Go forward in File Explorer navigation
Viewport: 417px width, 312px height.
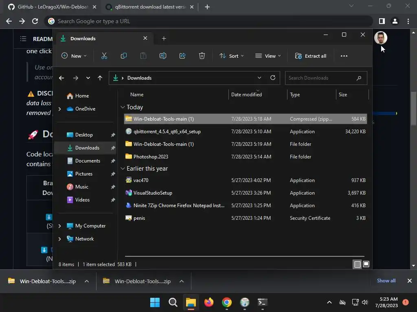click(x=75, y=78)
